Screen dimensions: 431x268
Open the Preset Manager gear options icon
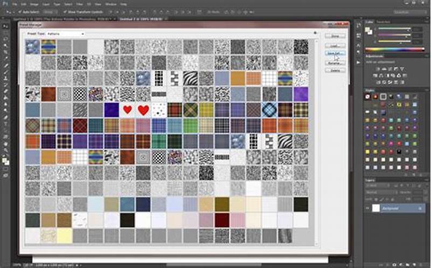(x=315, y=33)
